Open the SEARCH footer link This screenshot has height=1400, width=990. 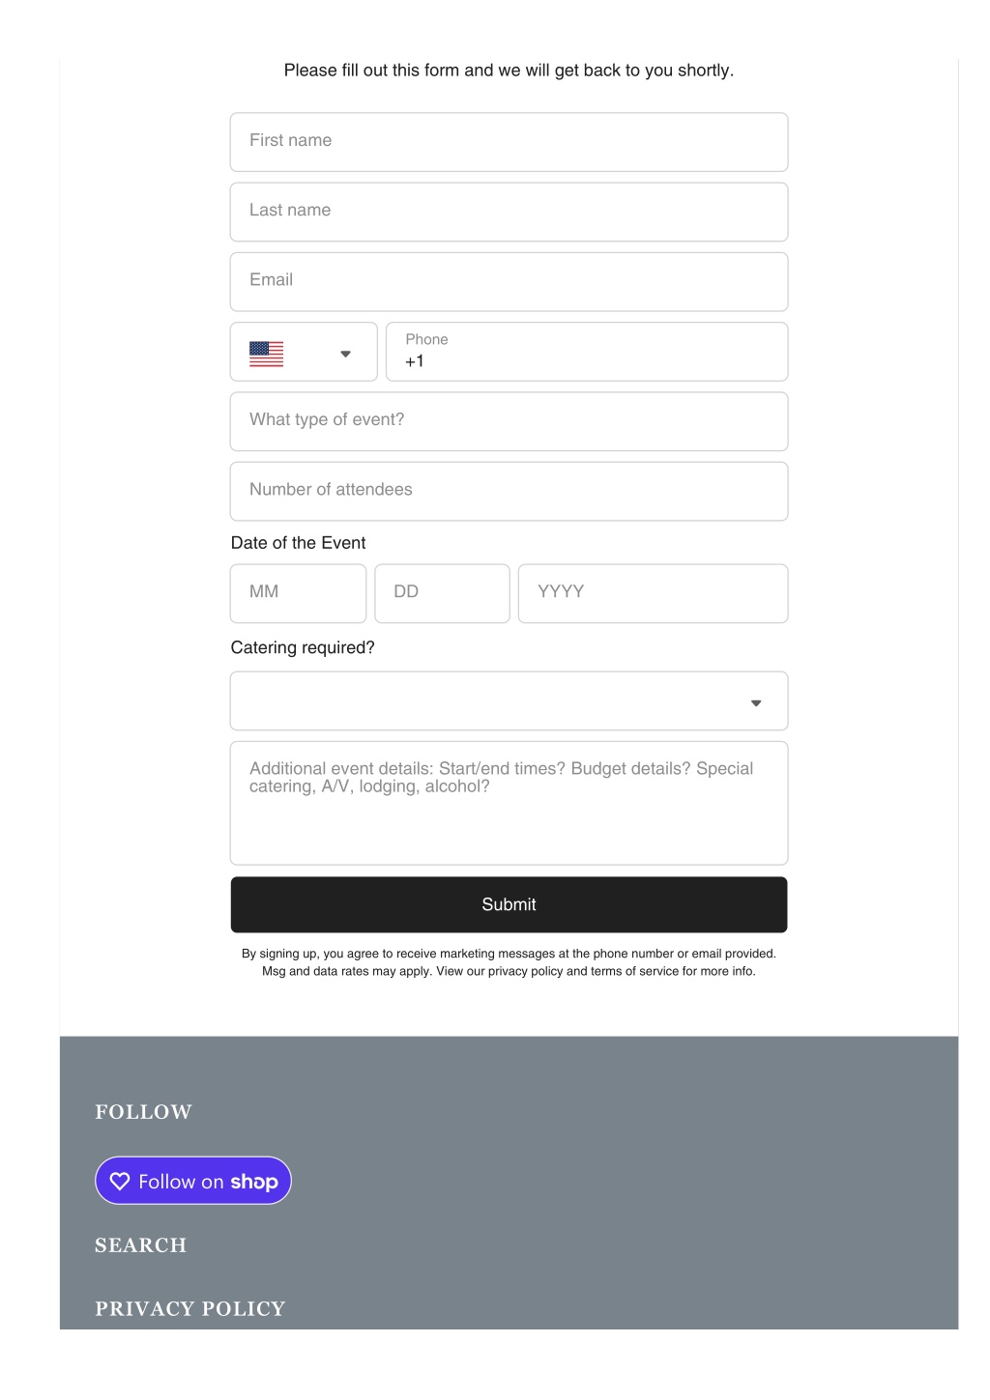pos(141,1245)
